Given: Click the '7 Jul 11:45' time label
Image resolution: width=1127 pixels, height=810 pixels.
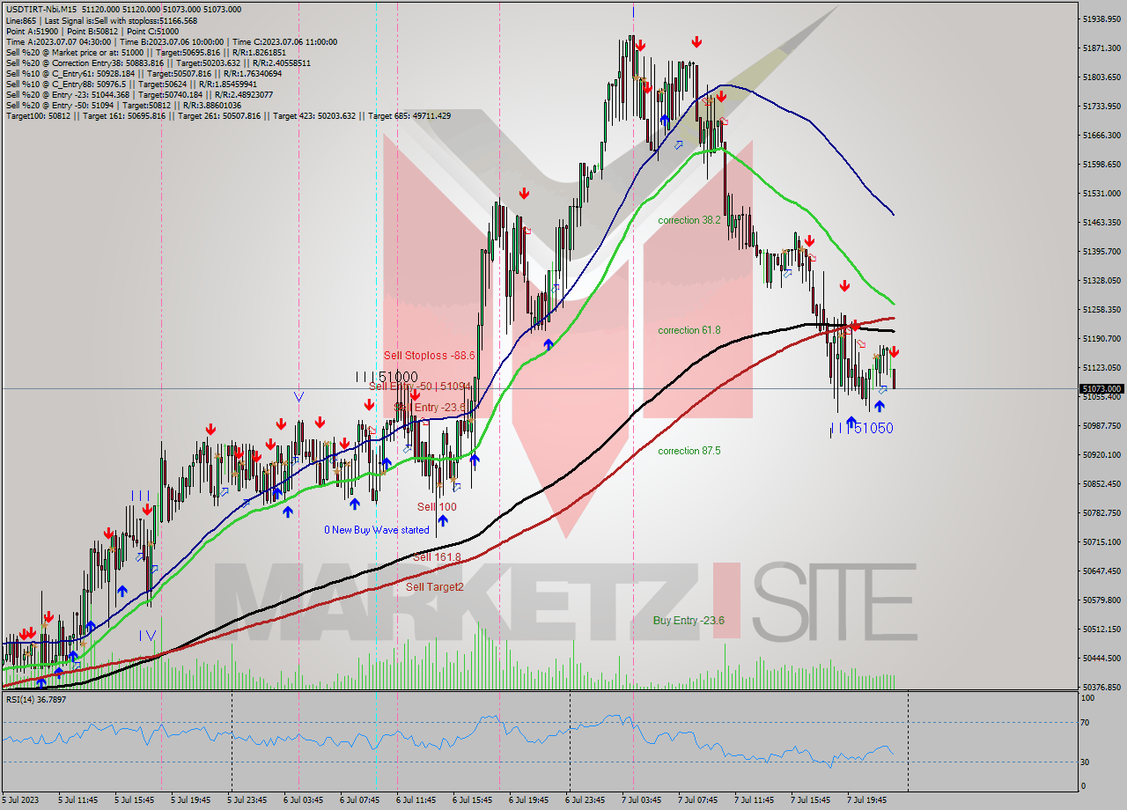Looking at the screenshot, I should (x=756, y=800).
